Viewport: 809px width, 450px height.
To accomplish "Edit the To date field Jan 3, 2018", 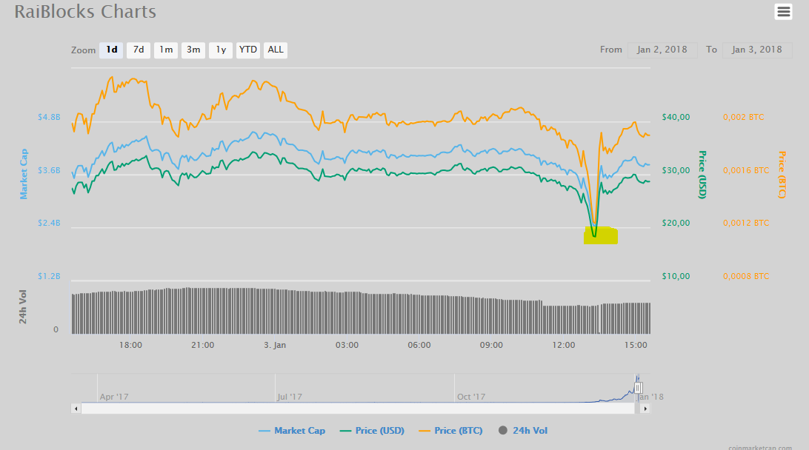I will (x=757, y=50).
